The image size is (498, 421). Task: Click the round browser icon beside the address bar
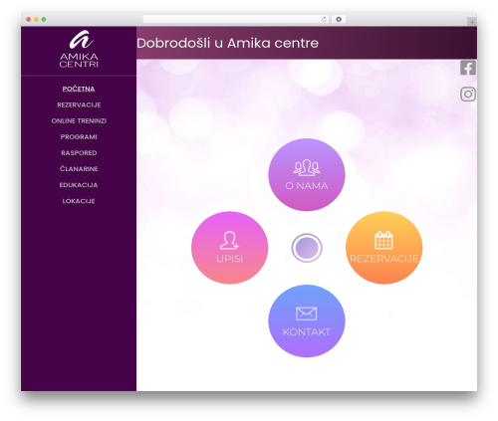[x=339, y=19]
